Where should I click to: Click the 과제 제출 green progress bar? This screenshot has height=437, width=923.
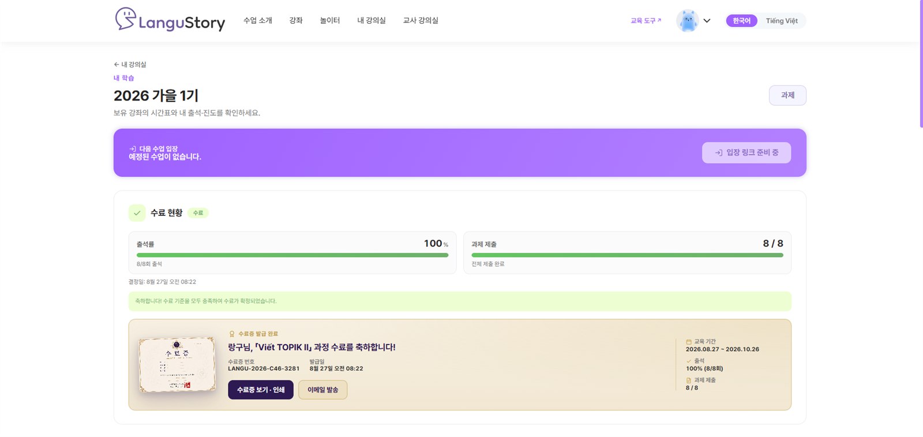(627, 255)
